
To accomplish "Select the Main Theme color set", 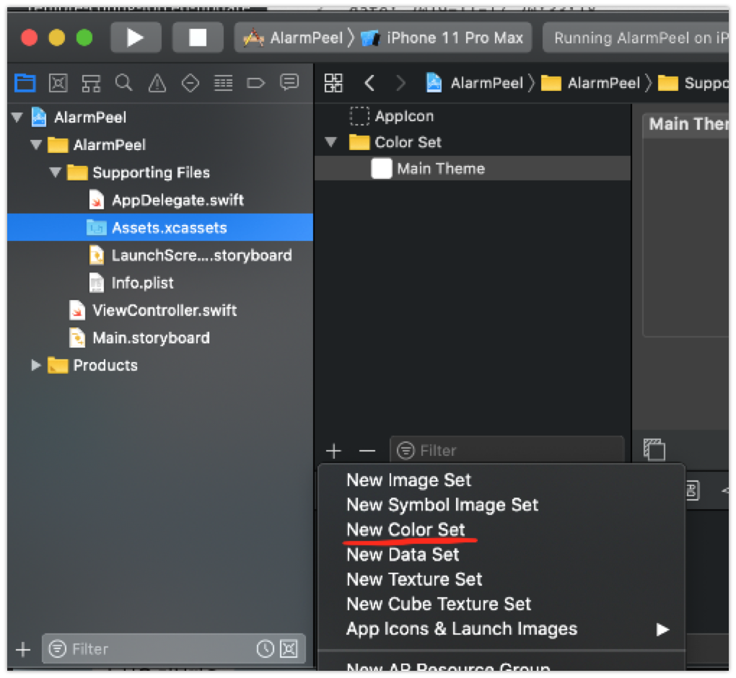I will click(x=472, y=169).
